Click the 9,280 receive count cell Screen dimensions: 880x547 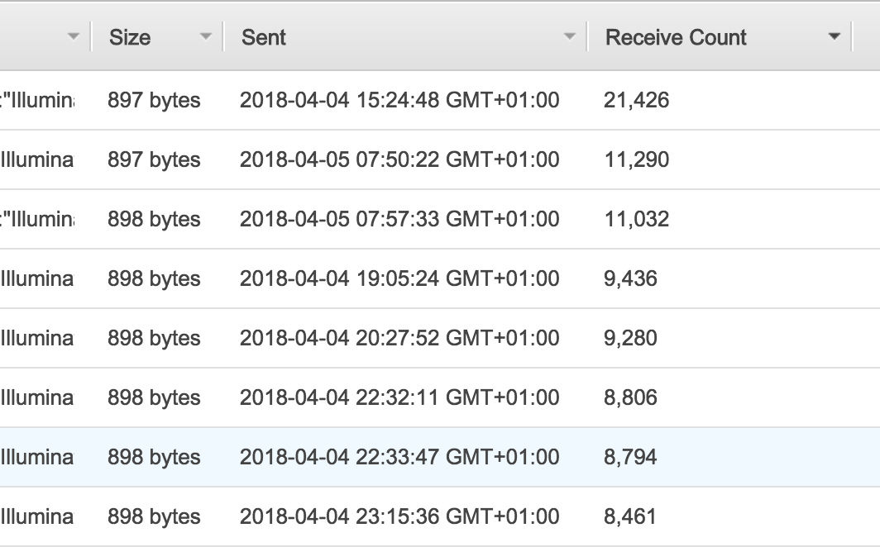630,338
